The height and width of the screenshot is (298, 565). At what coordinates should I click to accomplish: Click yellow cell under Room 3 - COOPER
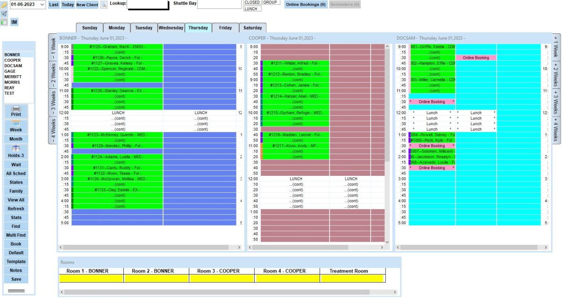point(222,279)
